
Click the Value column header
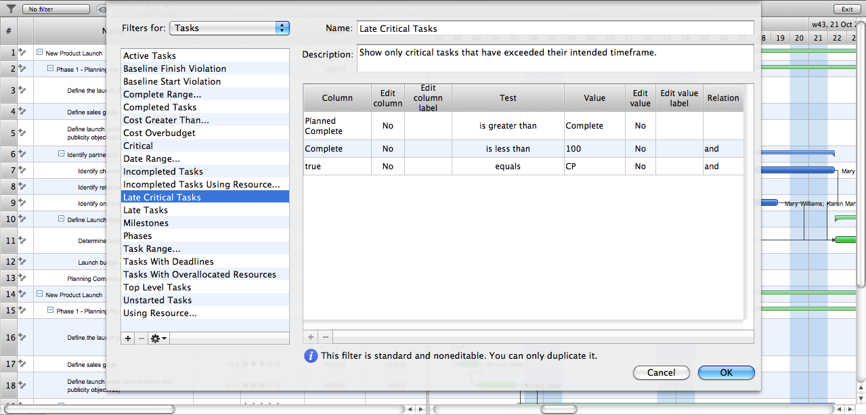tap(594, 97)
